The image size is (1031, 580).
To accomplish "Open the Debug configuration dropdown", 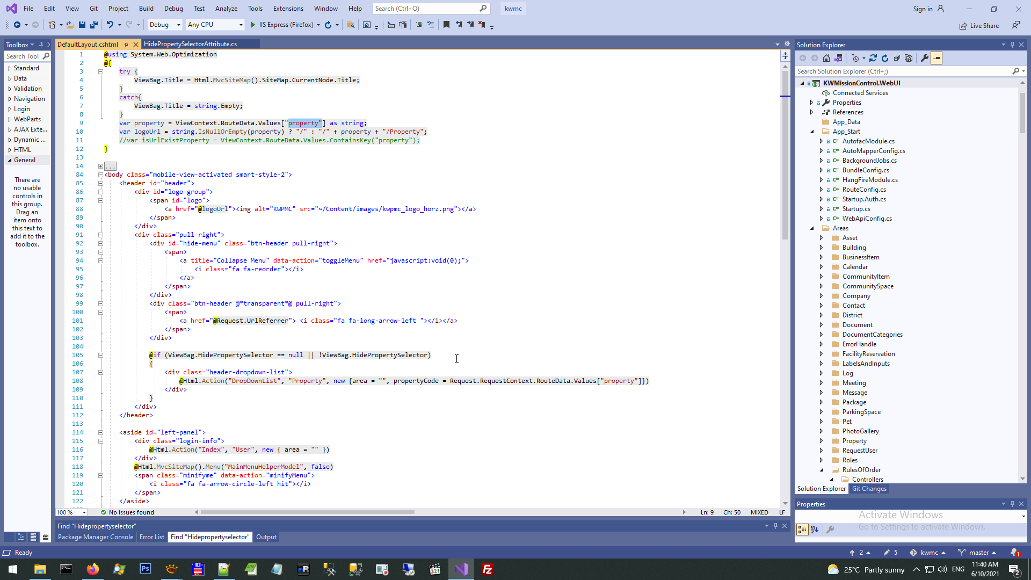I will 178,25.
